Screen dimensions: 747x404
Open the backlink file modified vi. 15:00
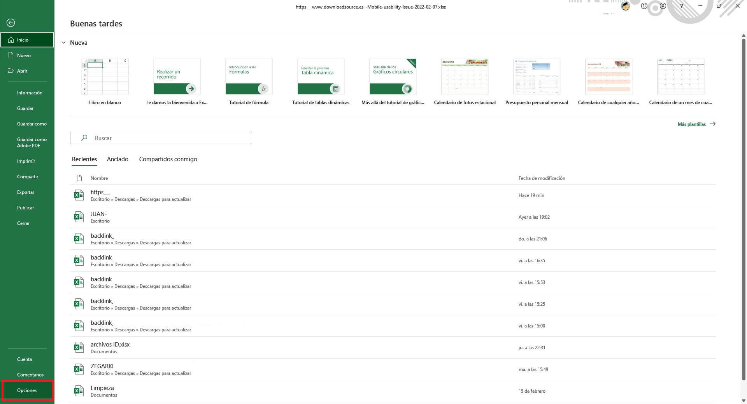(393, 326)
